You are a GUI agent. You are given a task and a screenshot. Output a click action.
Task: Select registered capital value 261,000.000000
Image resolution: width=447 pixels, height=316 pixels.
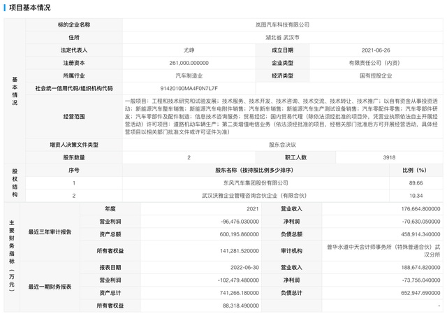(x=189, y=63)
